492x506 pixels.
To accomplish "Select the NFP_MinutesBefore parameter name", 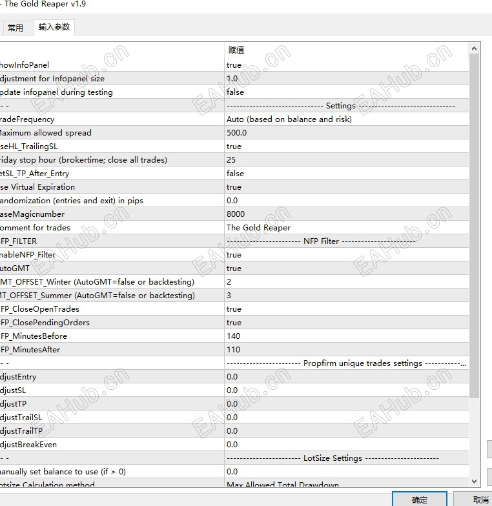I will point(34,336).
